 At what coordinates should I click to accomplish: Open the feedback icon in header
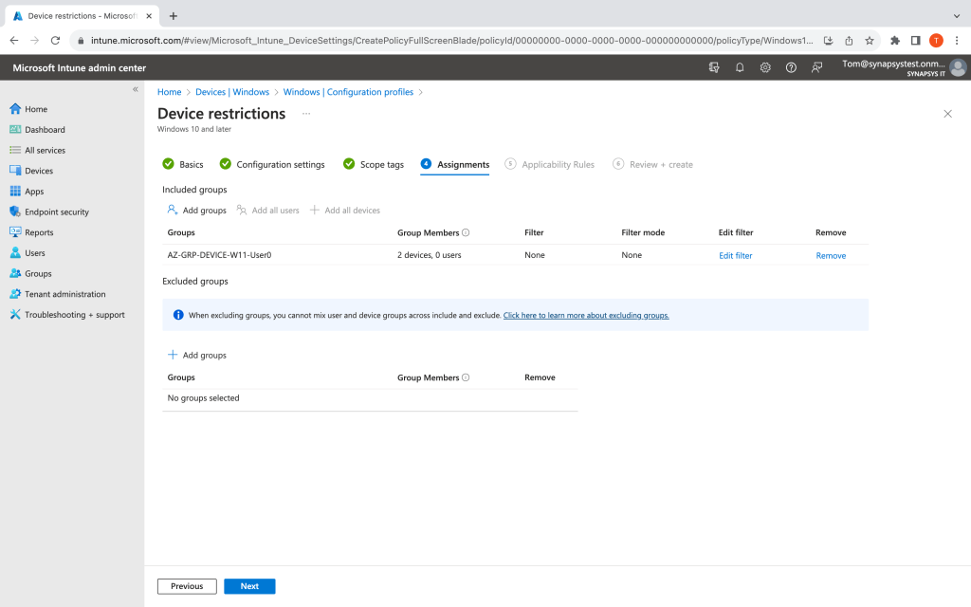point(816,67)
